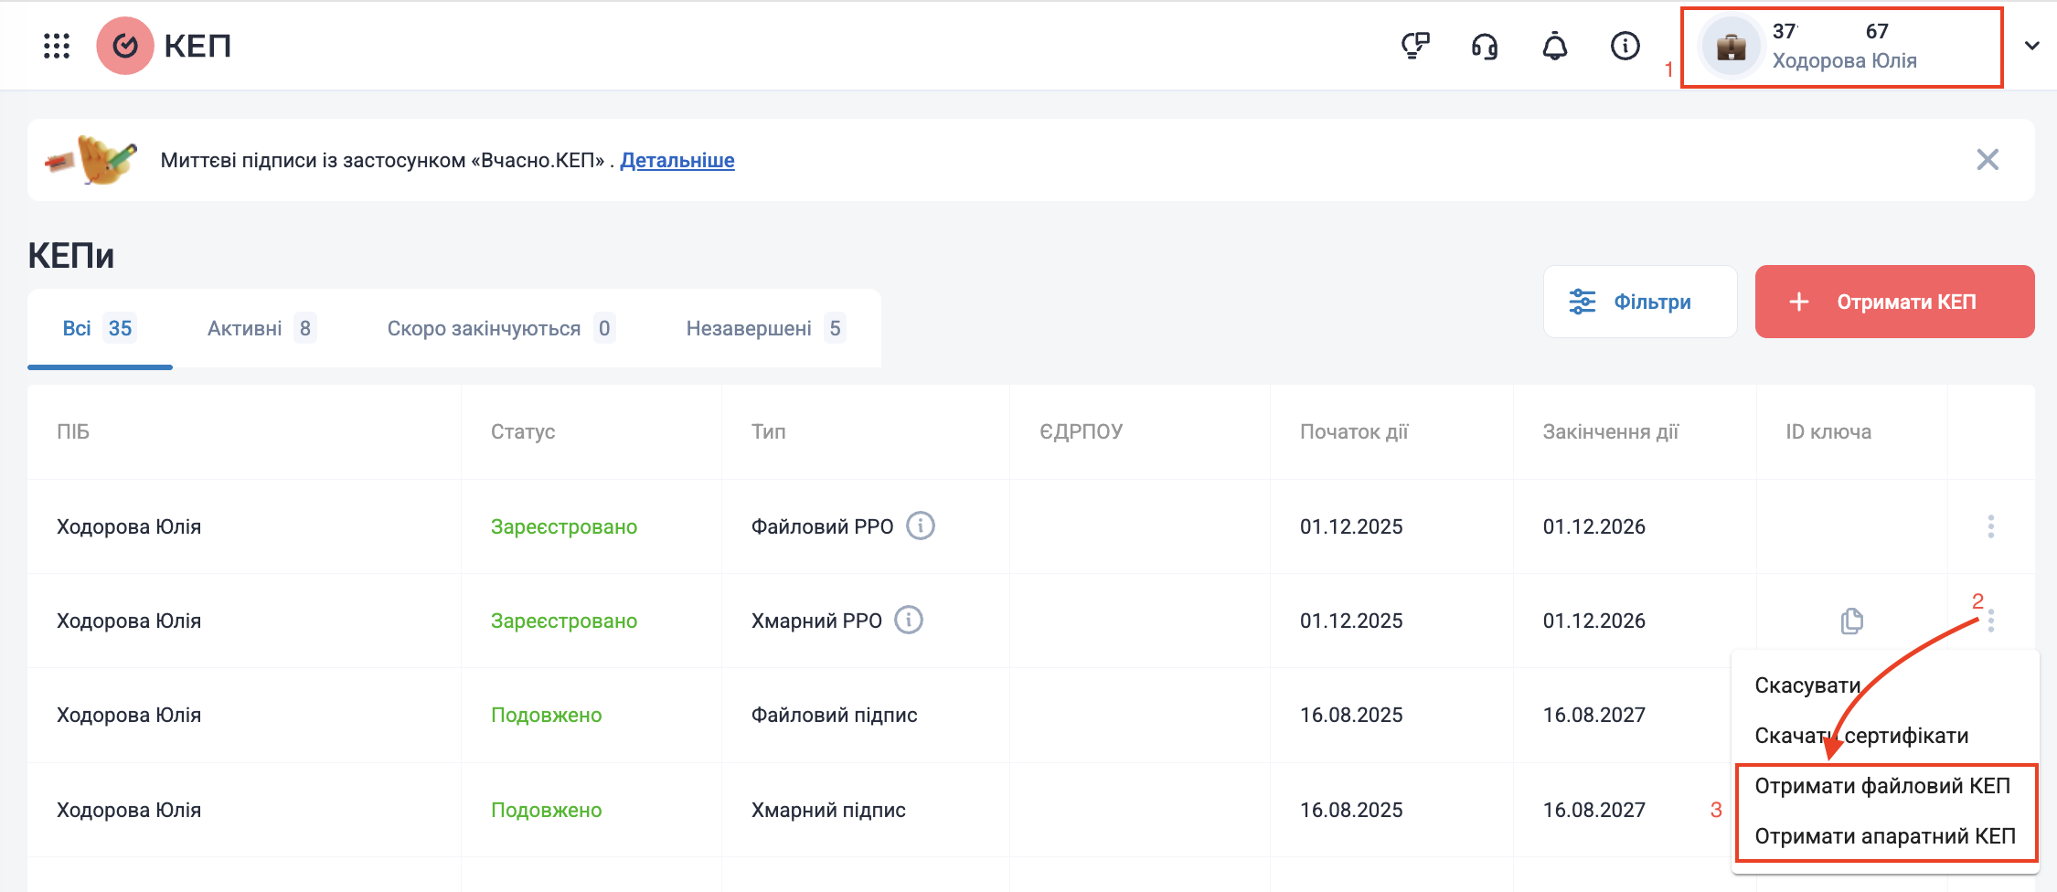Click info icon next to Хмарний РРО

[908, 621]
